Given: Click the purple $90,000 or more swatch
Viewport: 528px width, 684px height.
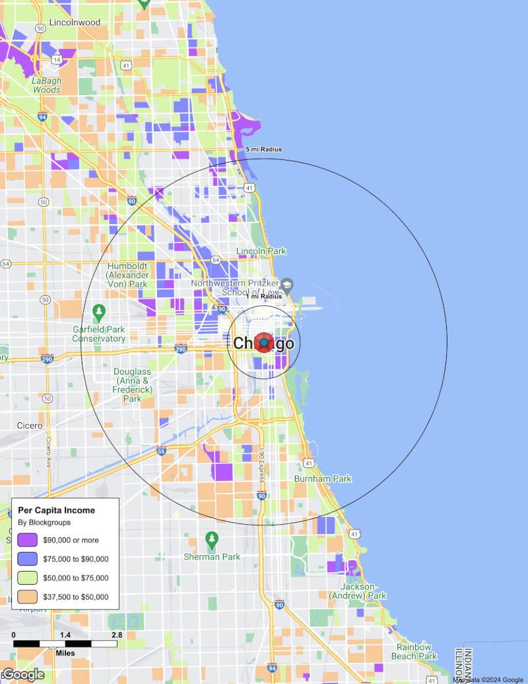Looking at the screenshot, I should (x=28, y=540).
